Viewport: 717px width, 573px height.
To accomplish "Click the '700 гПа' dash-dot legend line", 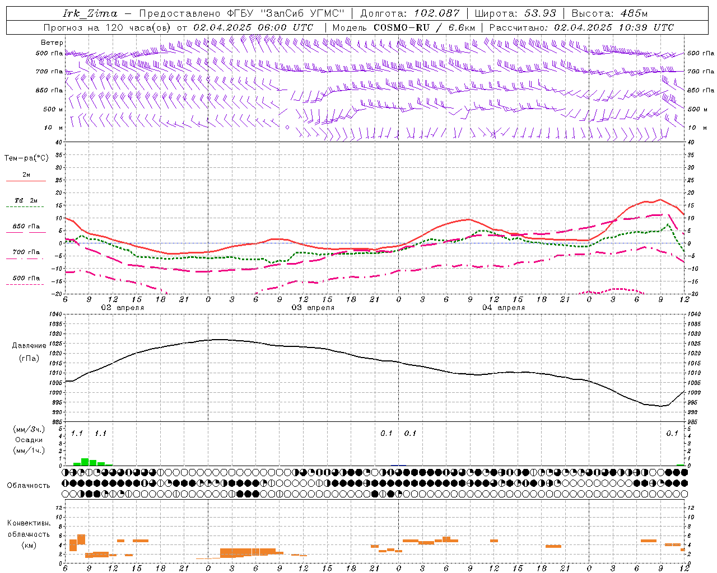I will (x=26, y=259).
